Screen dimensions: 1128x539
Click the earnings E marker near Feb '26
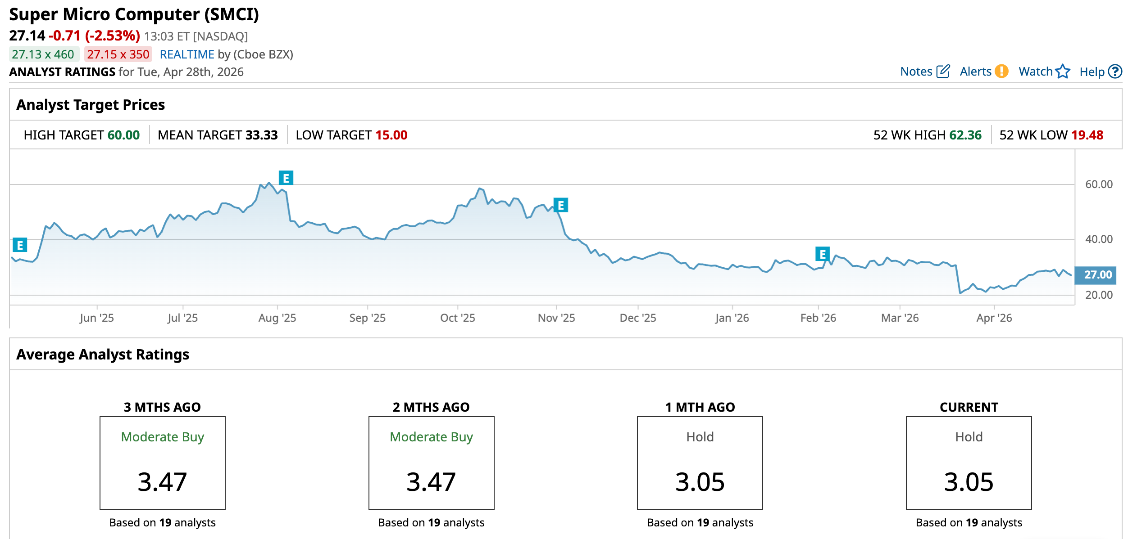[x=823, y=254]
